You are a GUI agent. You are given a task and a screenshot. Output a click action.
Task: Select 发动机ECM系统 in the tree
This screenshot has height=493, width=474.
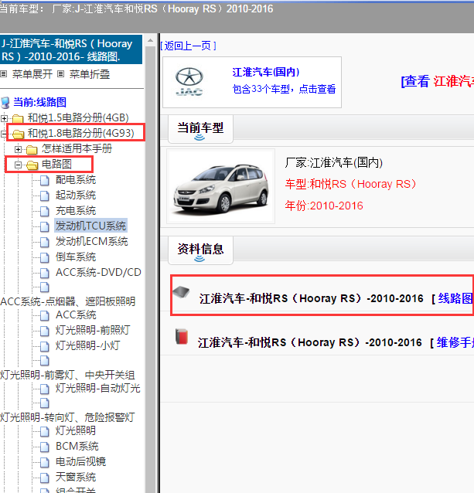92,241
